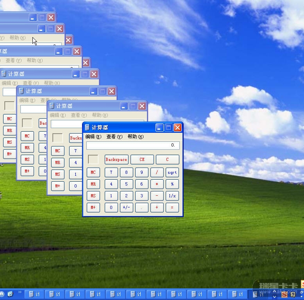Click the minus - key in front calculator

pyautogui.click(x=157, y=196)
